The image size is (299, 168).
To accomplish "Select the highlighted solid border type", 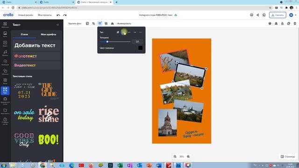I will pyautogui.click(x=123, y=32).
